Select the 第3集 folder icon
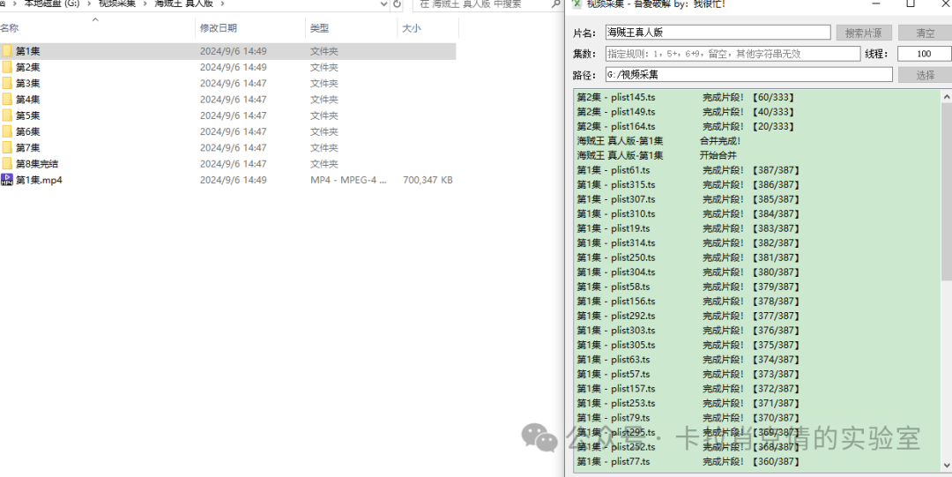This screenshot has width=952, height=477. click(7, 83)
